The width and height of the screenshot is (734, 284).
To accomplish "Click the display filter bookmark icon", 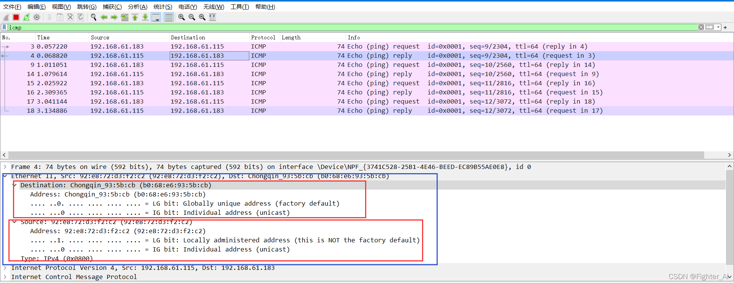I will click(x=4, y=28).
